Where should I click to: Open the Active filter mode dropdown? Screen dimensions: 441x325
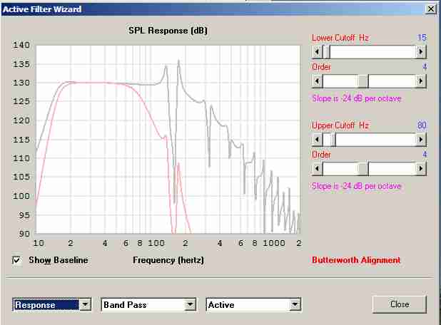[295, 304]
